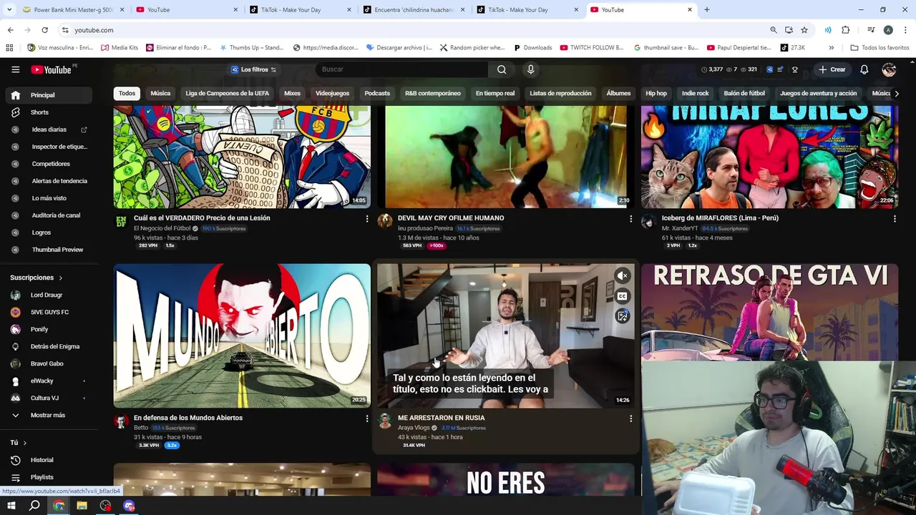Go to Principal in the sidebar
The width and height of the screenshot is (916, 515).
49,95
